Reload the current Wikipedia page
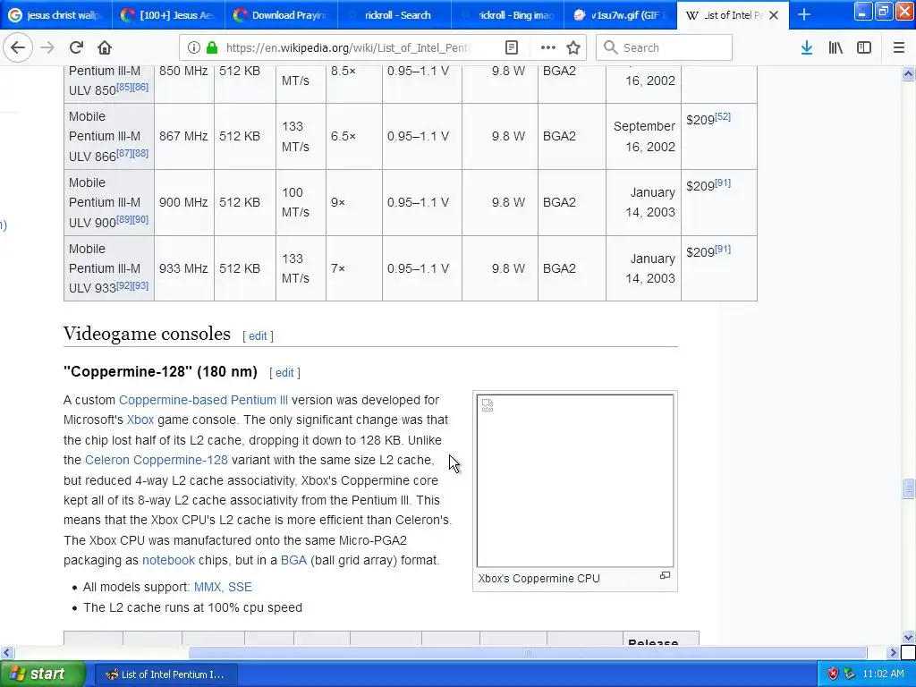This screenshot has height=687, width=916. 77,48
